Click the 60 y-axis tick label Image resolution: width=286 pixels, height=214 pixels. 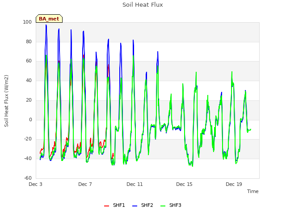tap(29, 61)
